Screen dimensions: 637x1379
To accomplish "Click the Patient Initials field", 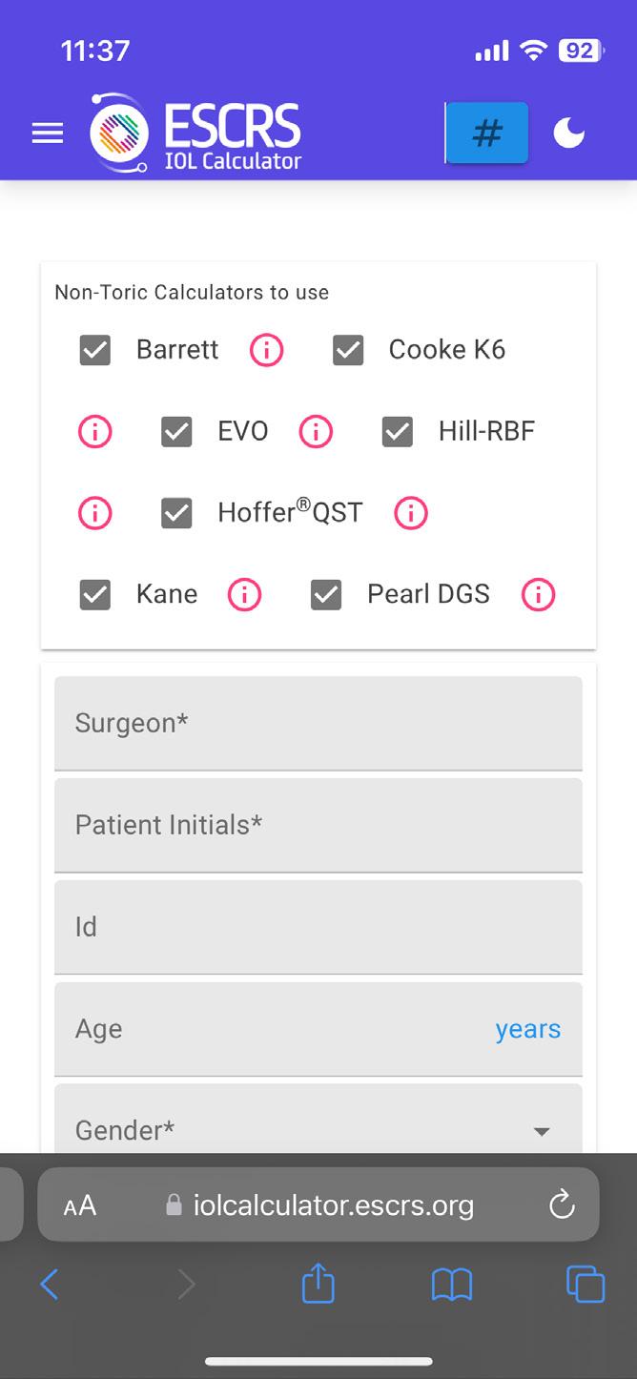I will [318, 825].
